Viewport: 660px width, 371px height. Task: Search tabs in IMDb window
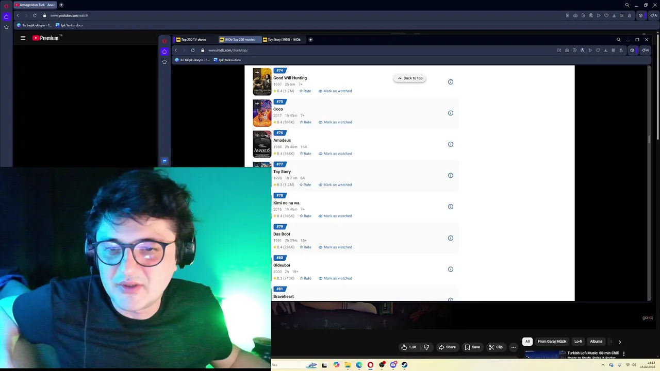(x=618, y=40)
